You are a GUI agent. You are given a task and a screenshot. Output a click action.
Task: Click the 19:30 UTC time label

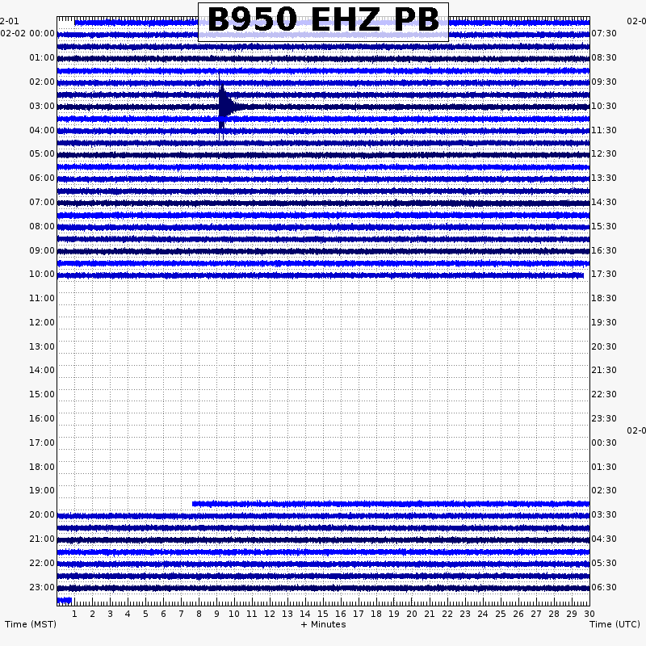(604, 322)
